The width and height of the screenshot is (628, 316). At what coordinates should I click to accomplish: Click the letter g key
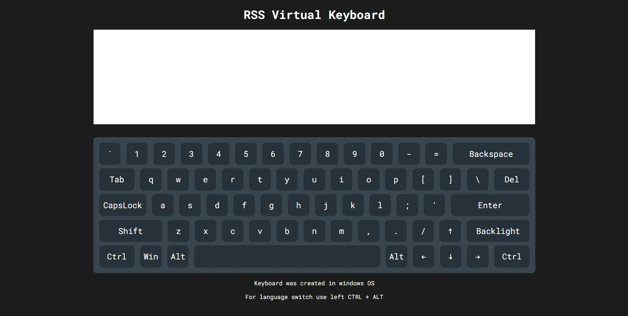(271, 205)
